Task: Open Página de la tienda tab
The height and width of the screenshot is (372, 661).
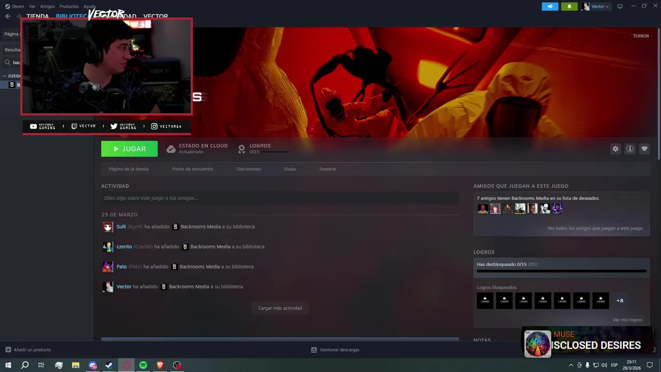Action: 129,169
